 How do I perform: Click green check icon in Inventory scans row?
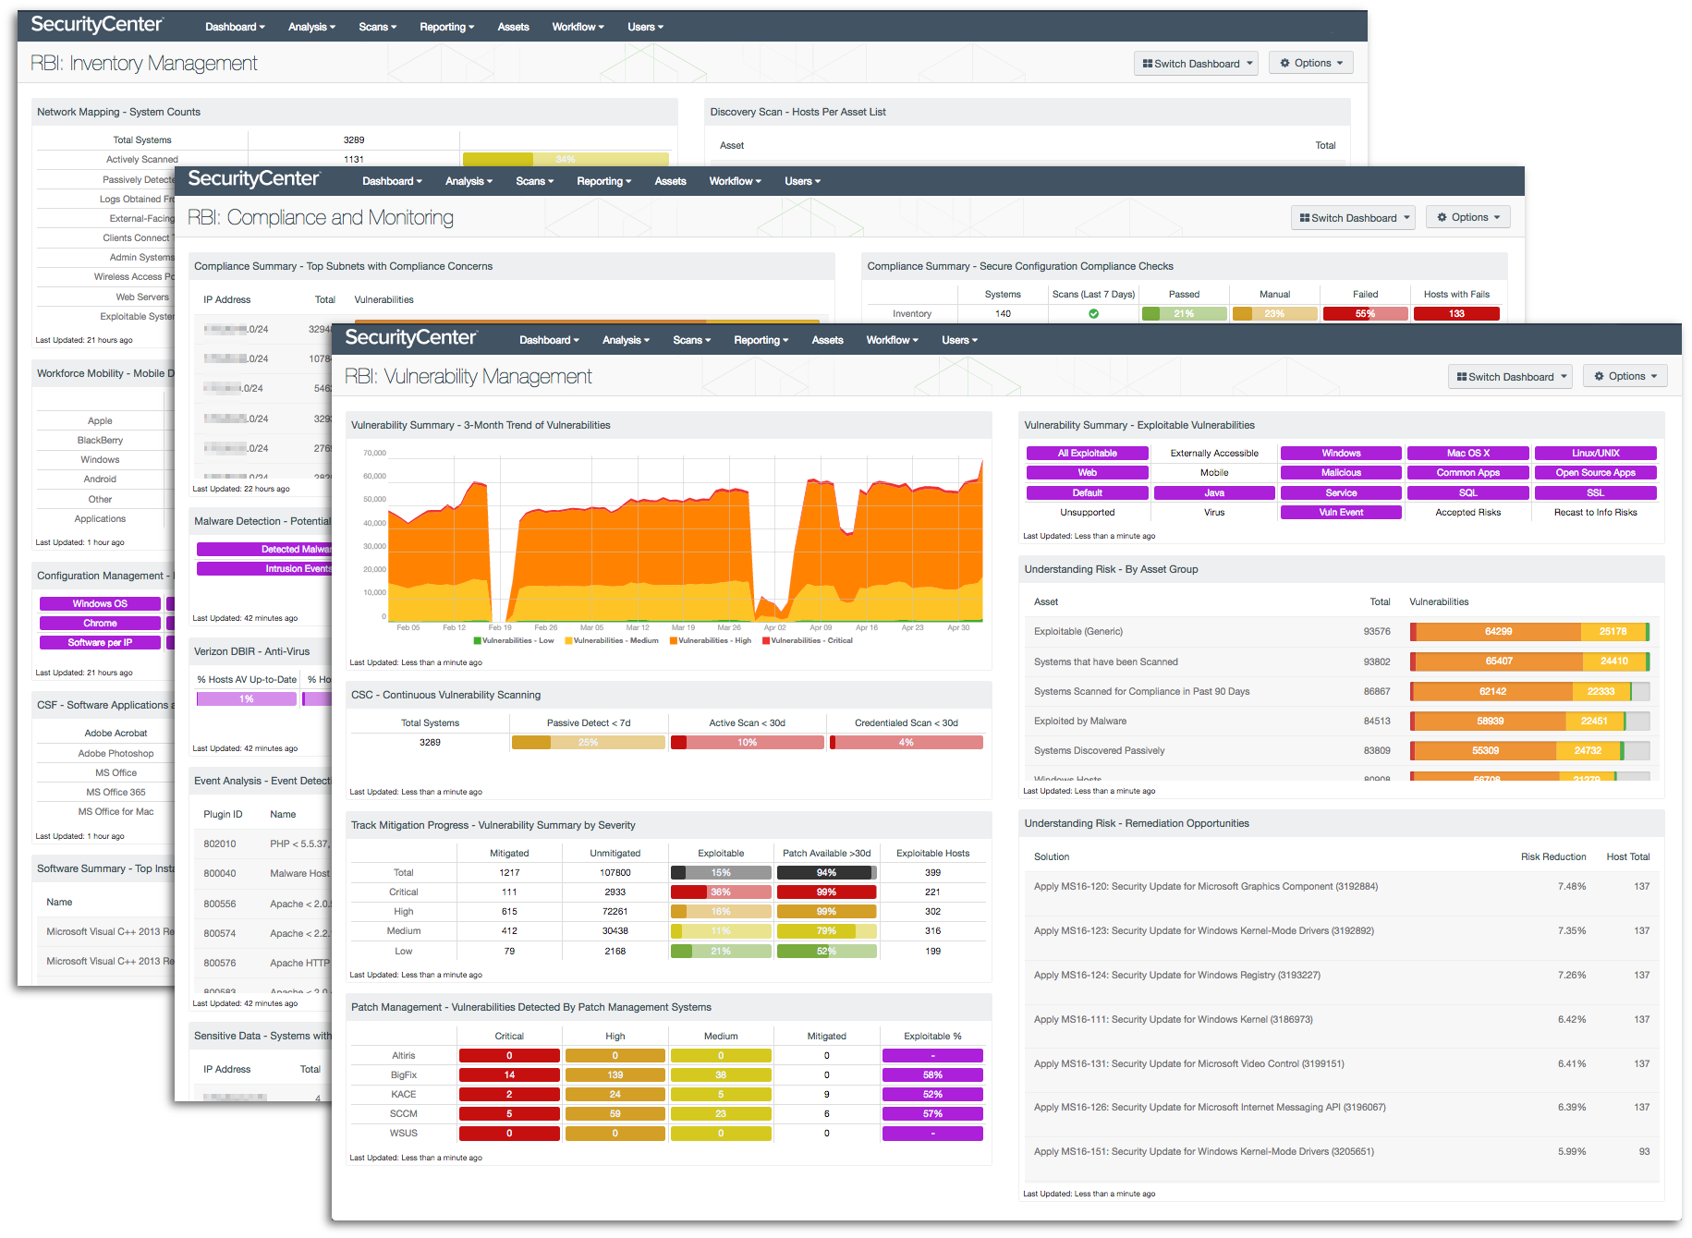coord(1093,314)
